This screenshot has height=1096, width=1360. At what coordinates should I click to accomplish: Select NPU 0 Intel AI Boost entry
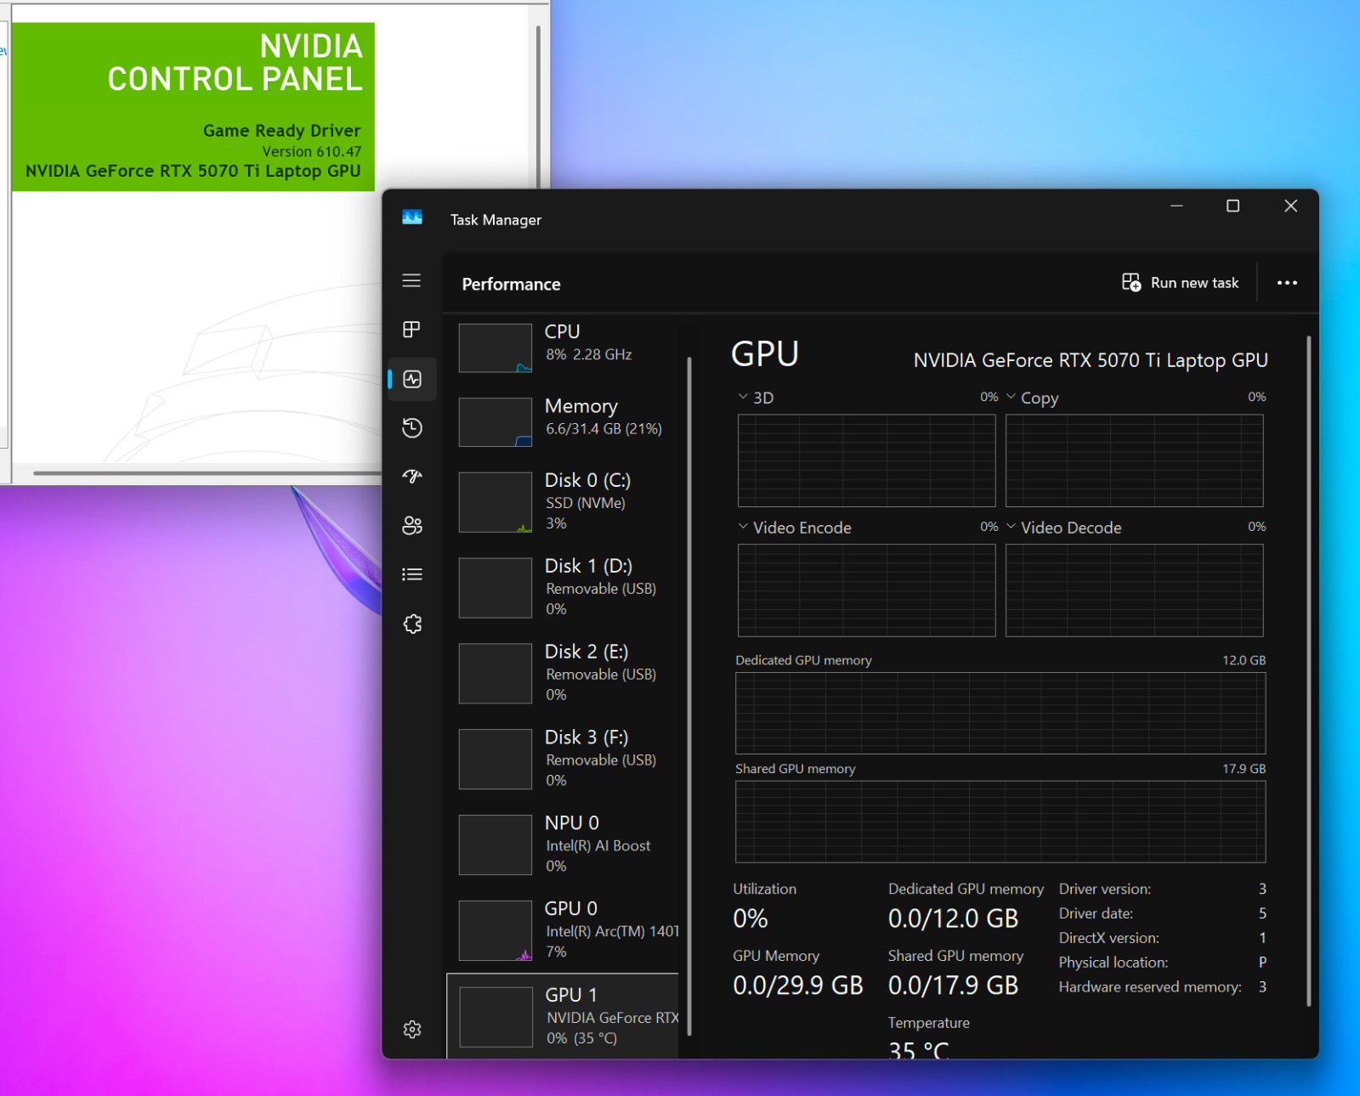(x=563, y=845)
